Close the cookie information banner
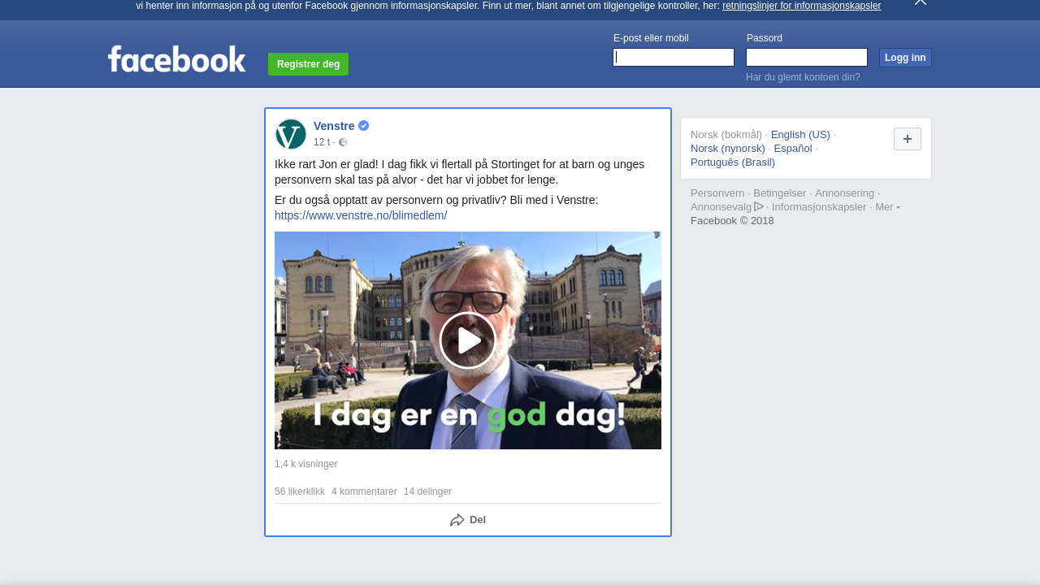Screen dimensions: 1040x585 pos(920,2)
